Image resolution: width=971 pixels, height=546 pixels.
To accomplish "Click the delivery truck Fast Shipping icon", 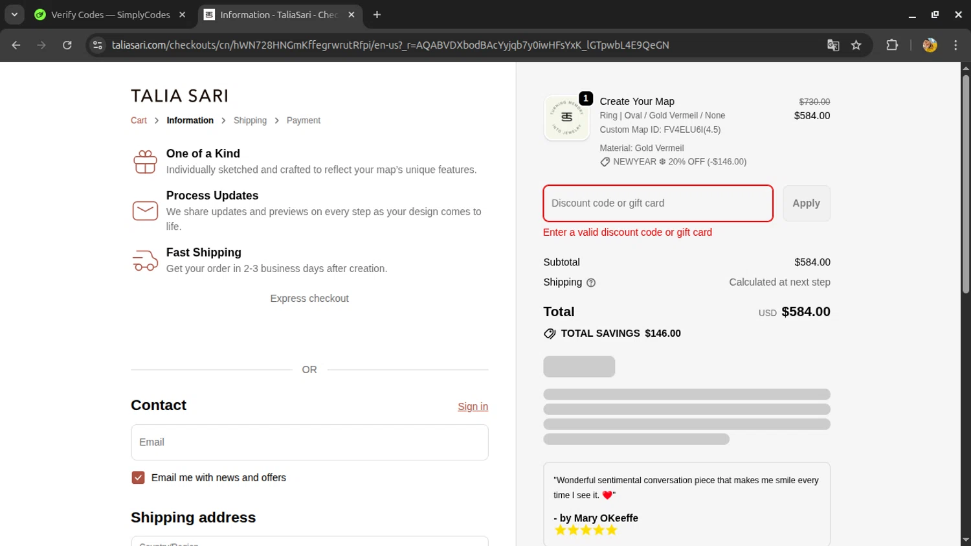I will click(x=145, y=260).
